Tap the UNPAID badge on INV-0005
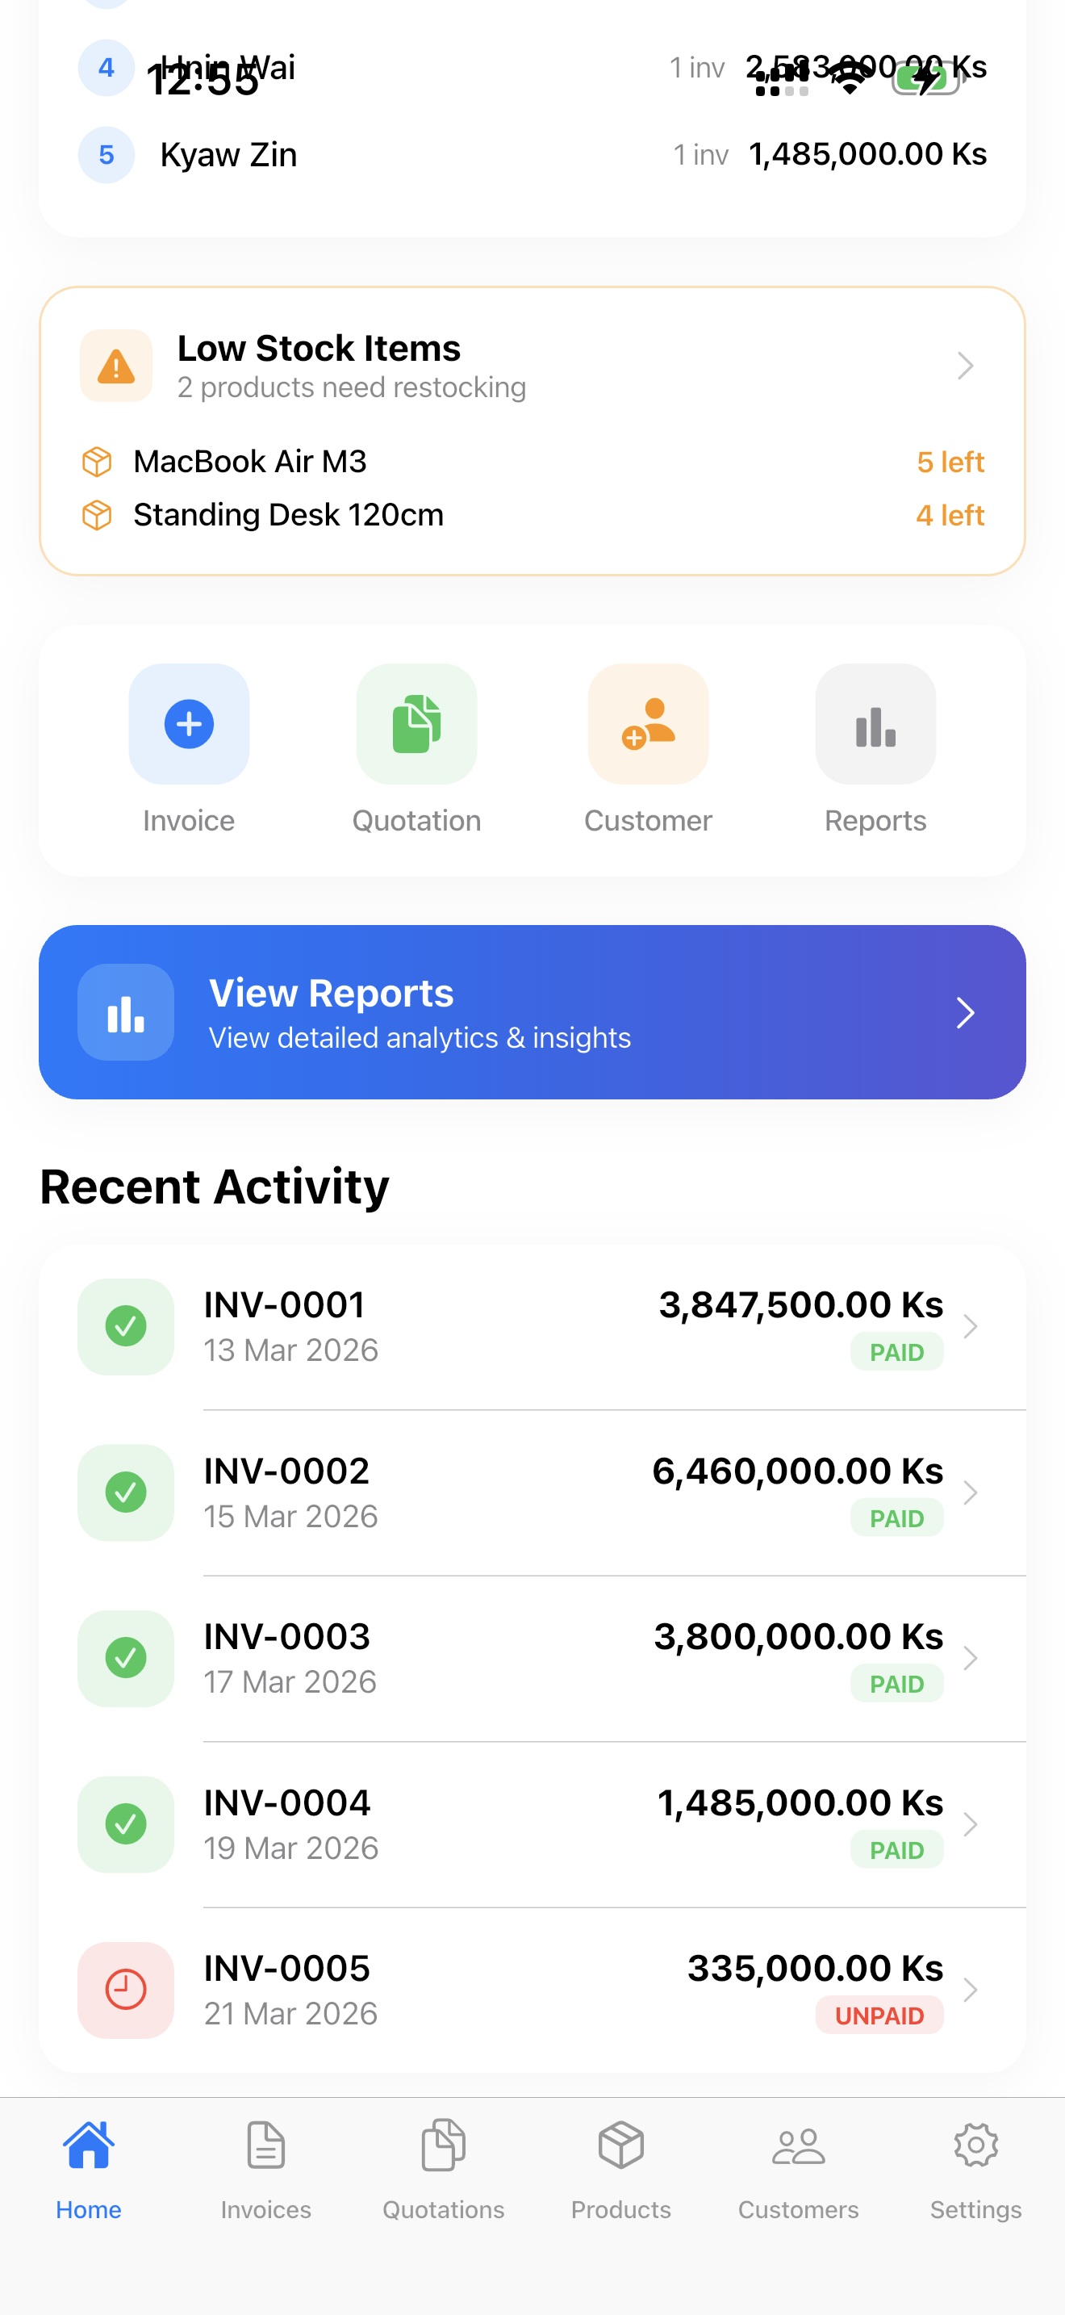The image size is (1065, 2315). click(879, 2016)
